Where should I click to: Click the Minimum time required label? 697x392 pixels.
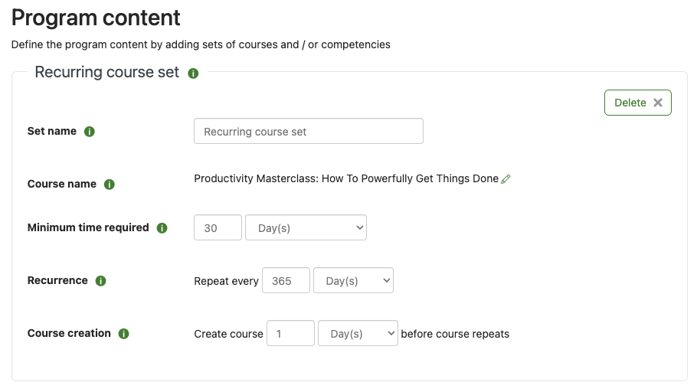tap(88, 227)
